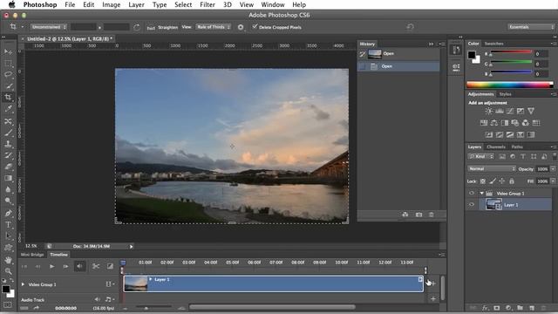Open the Apple menu
This screenshot has width=558, height=314.
(11, 4)
